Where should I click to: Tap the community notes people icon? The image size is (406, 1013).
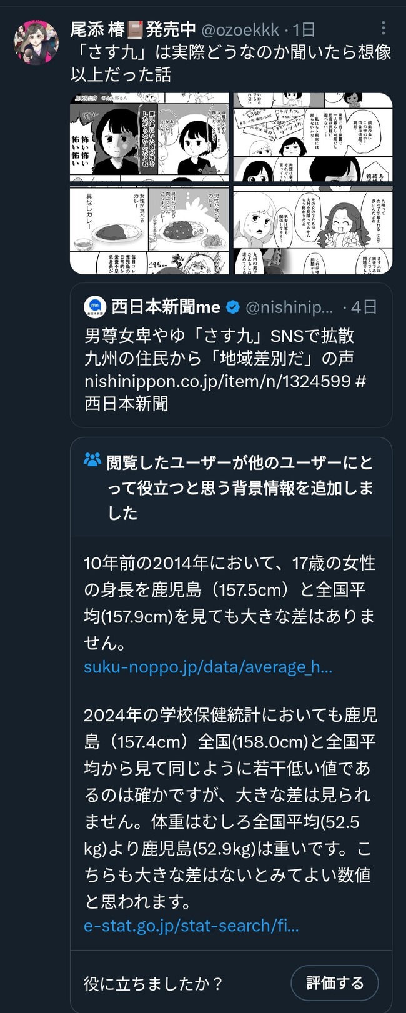point(92,461)
